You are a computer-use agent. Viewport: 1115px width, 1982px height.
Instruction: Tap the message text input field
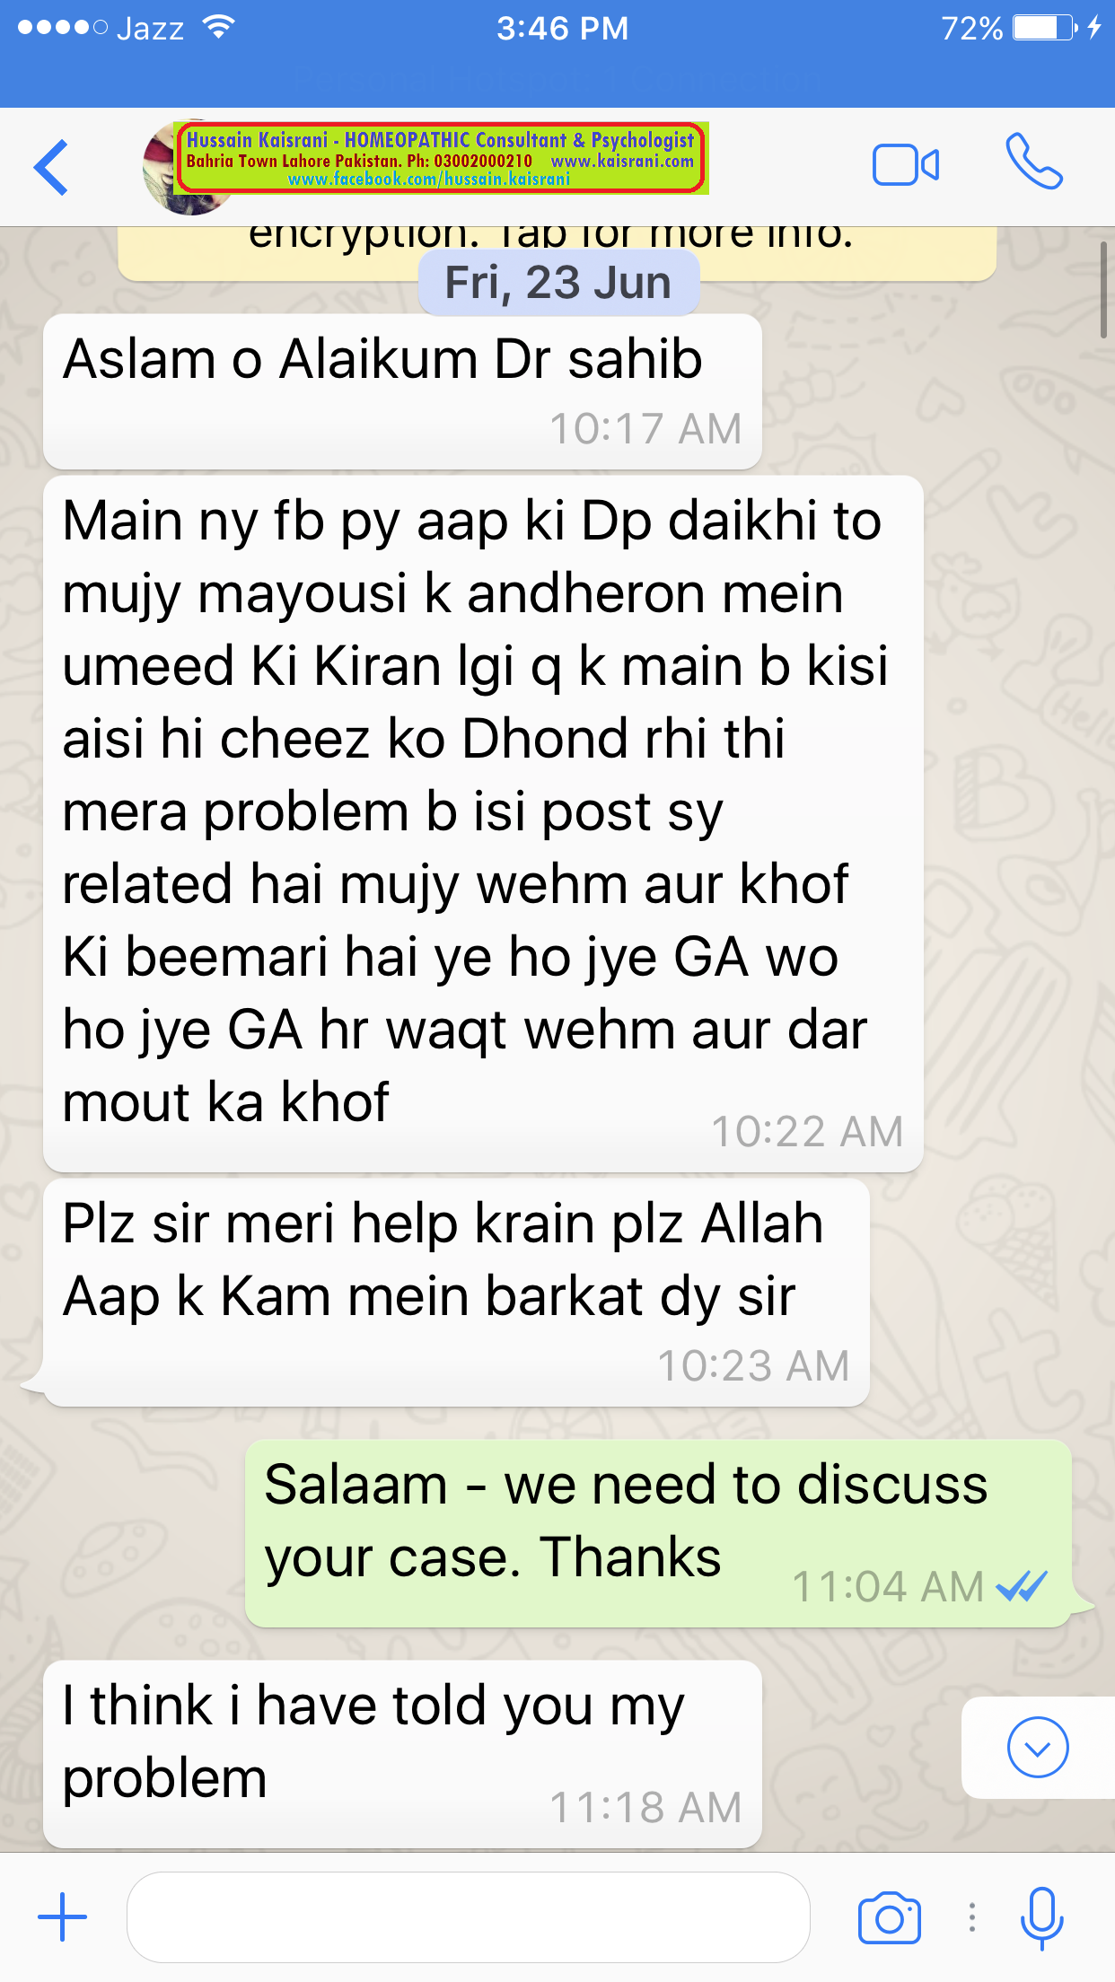[469, 1916]
